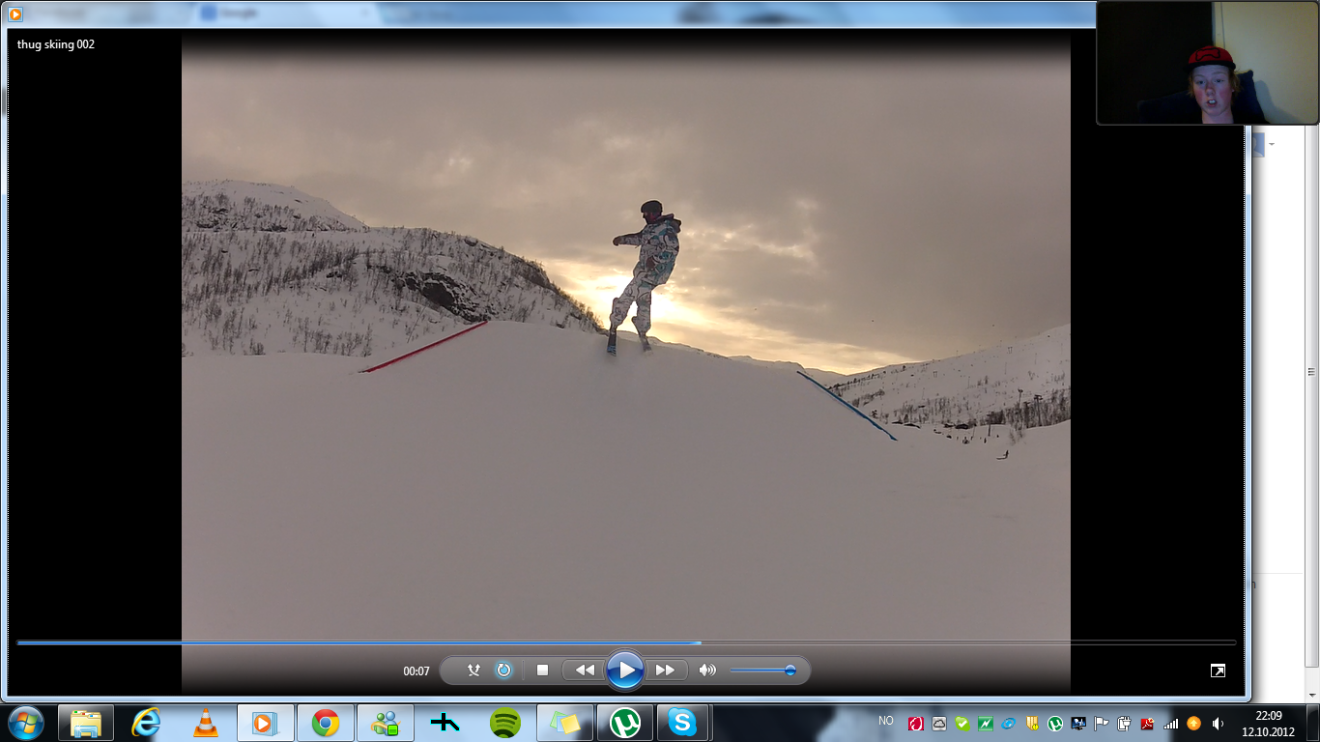Open the Windows Start menu
The height and width of the screenshot is (742, 1320).
(x=25, y=722)
